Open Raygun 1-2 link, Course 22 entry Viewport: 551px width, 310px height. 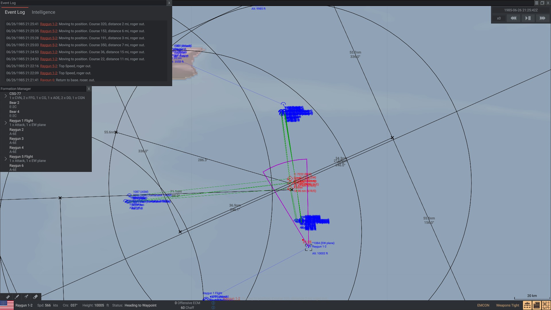[x=48, y=59]
